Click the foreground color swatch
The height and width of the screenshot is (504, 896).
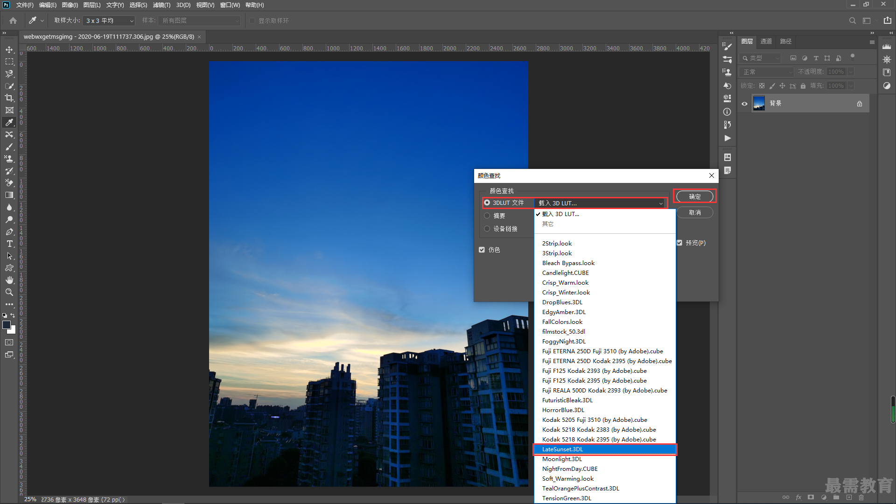coord(6,325)
